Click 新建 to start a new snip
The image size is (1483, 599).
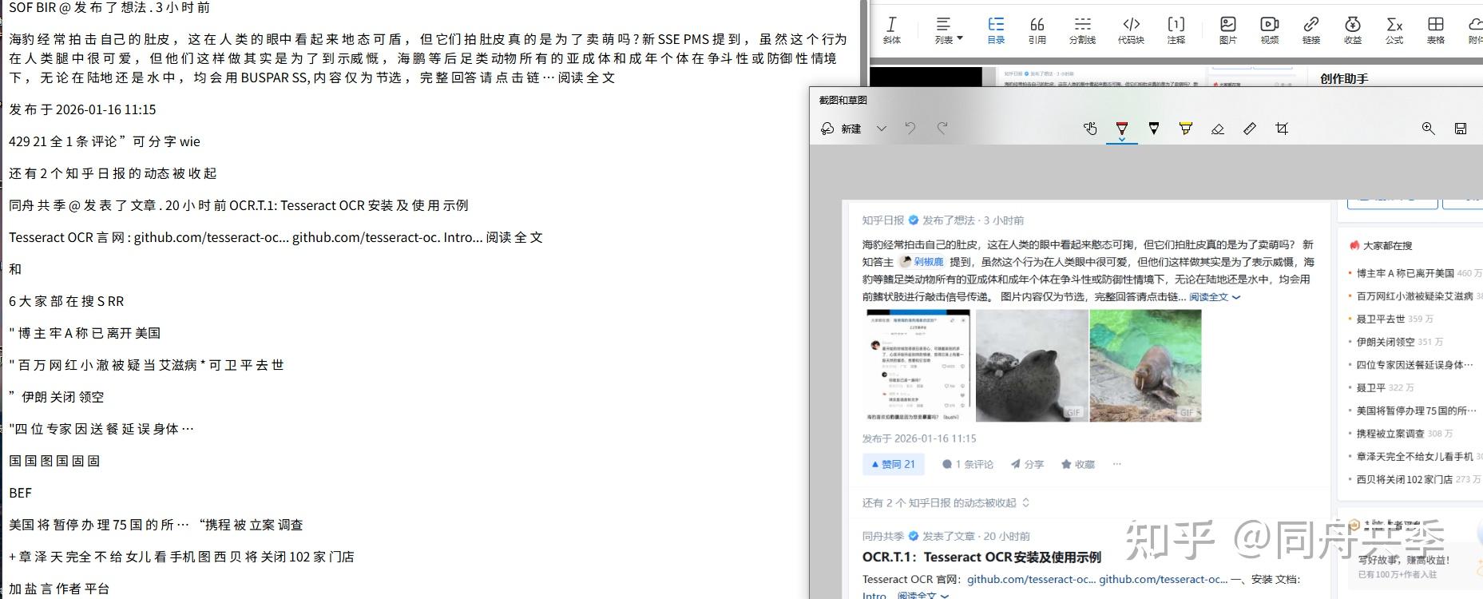coord(841,129)
